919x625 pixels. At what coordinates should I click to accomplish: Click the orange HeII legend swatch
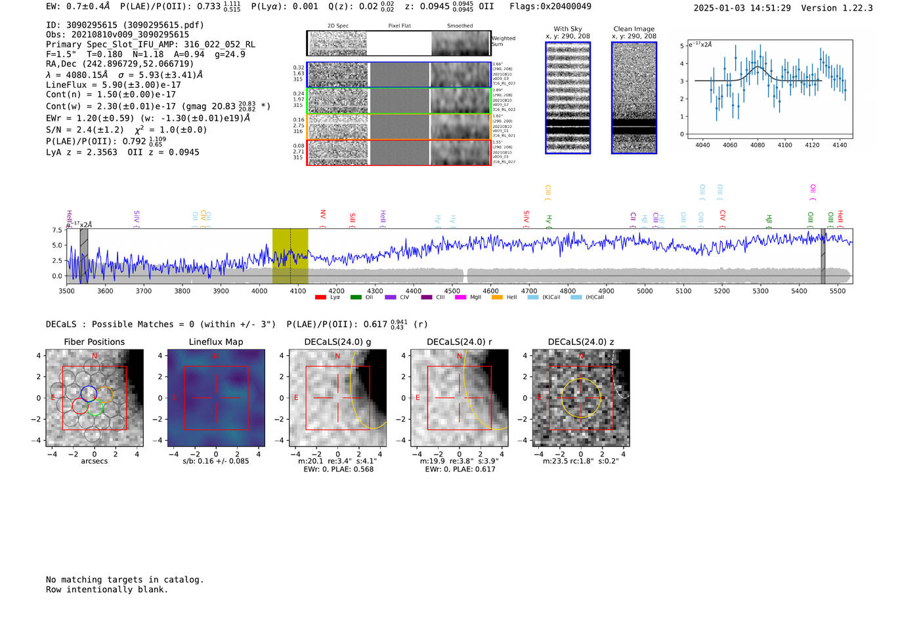click(x=497, y=298)
